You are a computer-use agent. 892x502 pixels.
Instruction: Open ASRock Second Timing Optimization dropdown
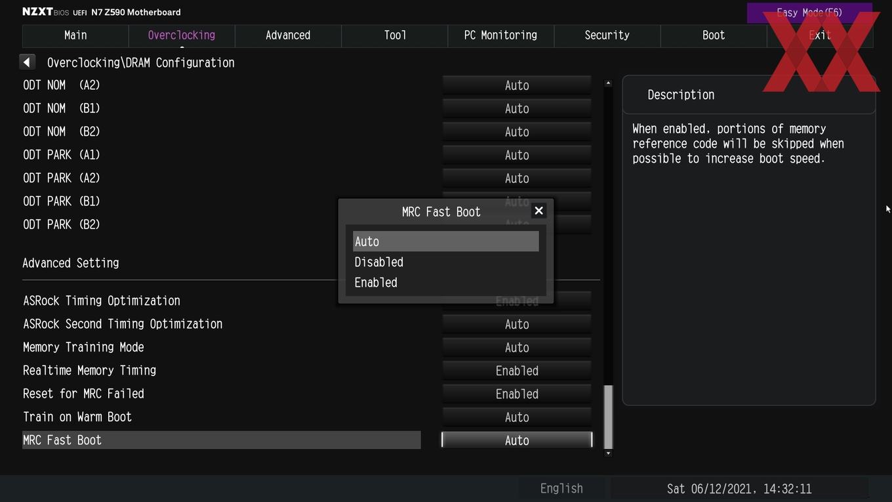click(x=517, y=324)
